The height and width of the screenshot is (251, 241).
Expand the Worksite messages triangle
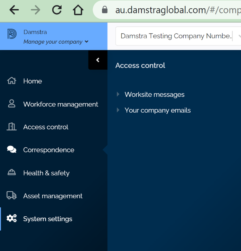coord(118,94)
